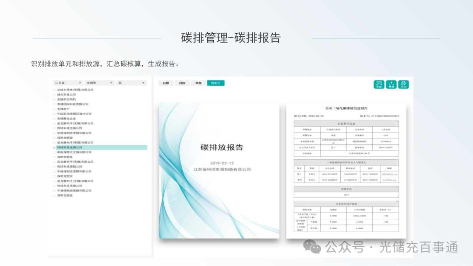
Task: Click the 生成 generate report icon
Action: (x=379, y=84)
